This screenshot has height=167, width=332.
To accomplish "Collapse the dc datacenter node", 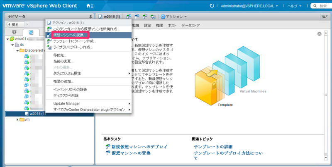I will point(13,45).
